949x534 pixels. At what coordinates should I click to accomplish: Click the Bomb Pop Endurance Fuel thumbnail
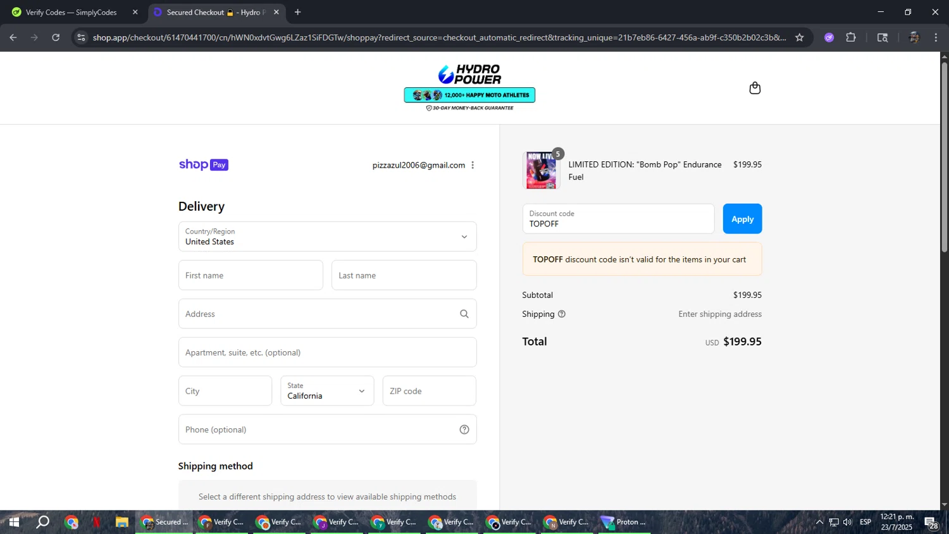(541, 170)
